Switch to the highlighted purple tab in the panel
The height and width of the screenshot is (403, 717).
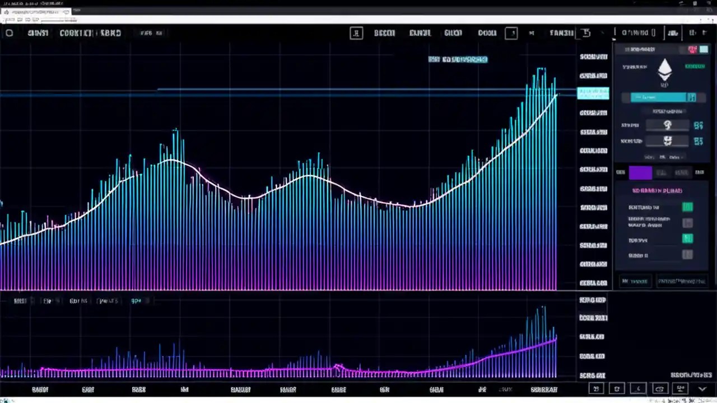click(x=640, y=172)
